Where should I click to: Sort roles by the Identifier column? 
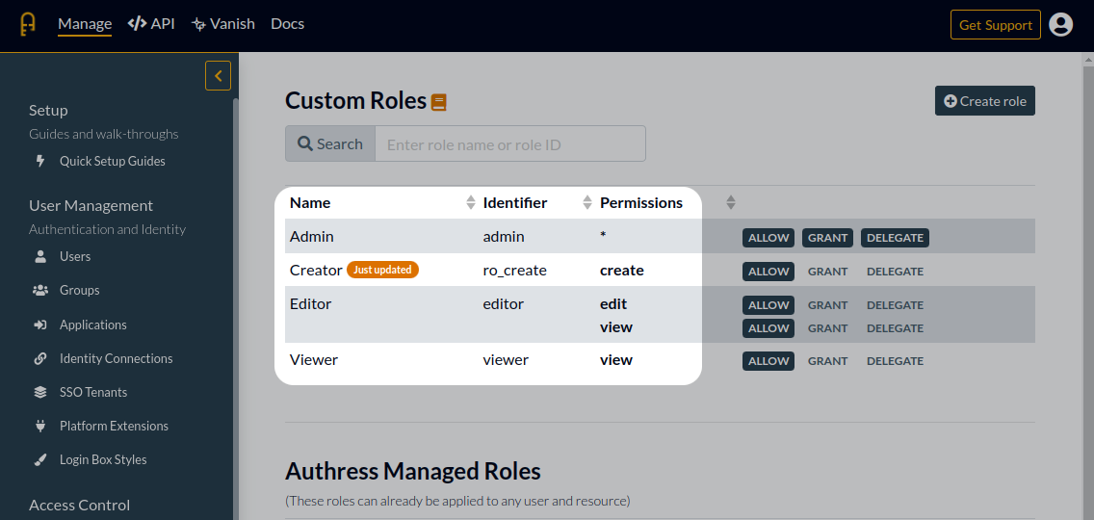point(586,202)
